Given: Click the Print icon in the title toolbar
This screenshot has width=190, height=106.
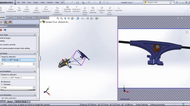Looking at the screenshot, I should [83, 2].
